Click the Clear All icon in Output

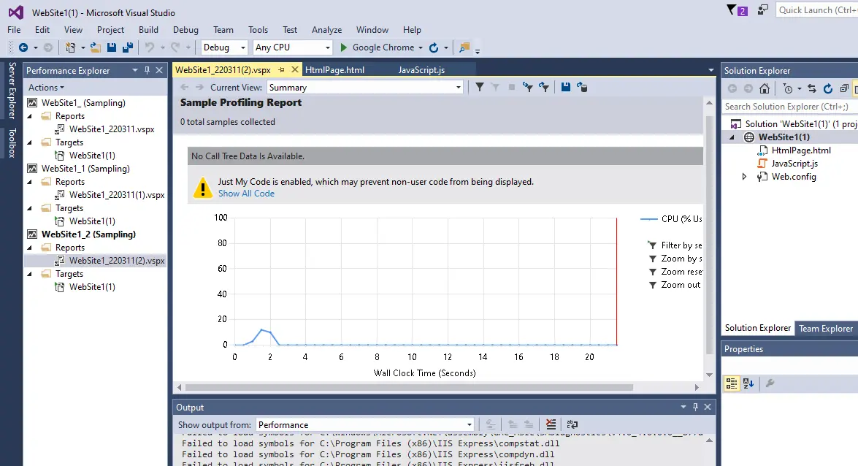coord(551,424)
